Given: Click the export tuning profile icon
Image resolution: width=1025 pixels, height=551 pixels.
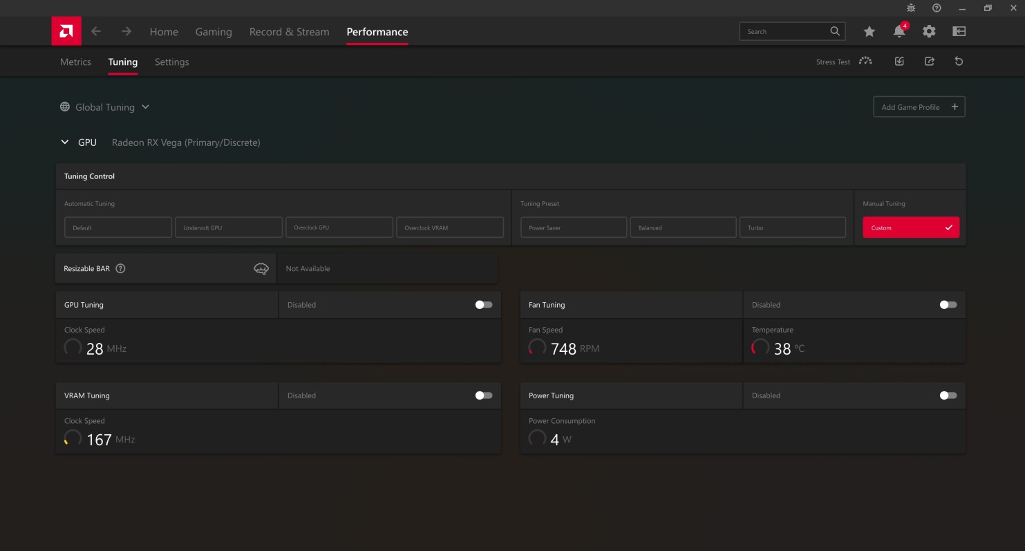Looking at the screenshot, I should click(930, 62).
